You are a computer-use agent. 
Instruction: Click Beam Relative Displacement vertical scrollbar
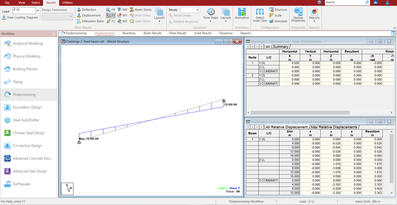(x=392, y=162)
